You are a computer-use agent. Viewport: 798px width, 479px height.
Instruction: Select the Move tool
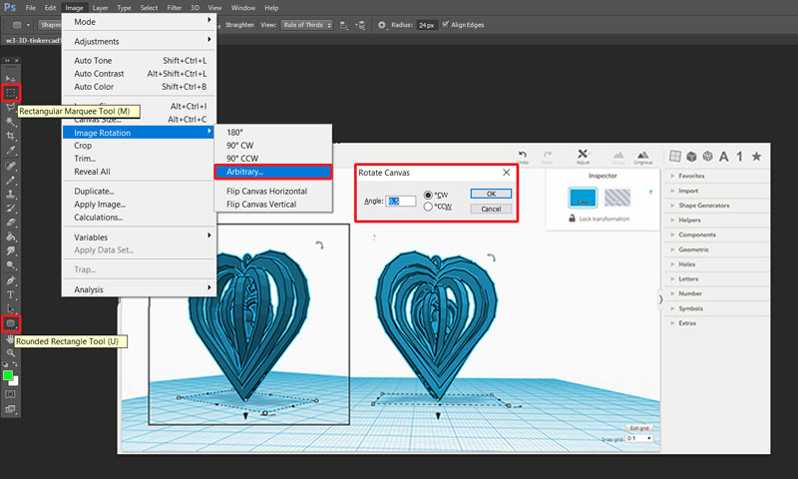click(11, 79)
